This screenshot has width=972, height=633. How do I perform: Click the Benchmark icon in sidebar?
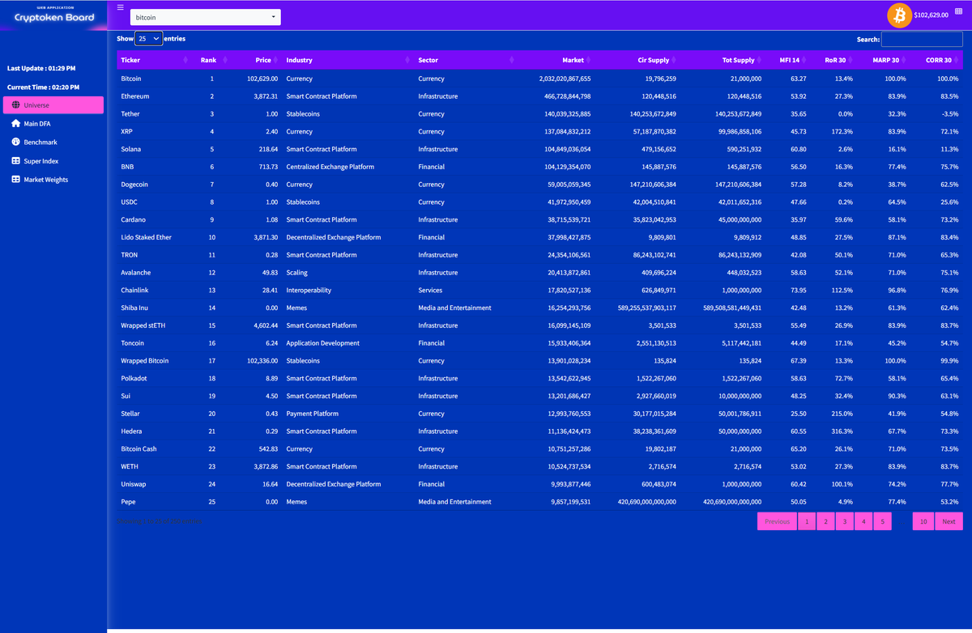(x=16, y=142)
